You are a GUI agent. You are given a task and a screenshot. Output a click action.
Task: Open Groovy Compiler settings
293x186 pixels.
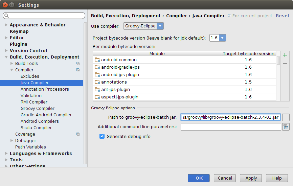[38, 109]
